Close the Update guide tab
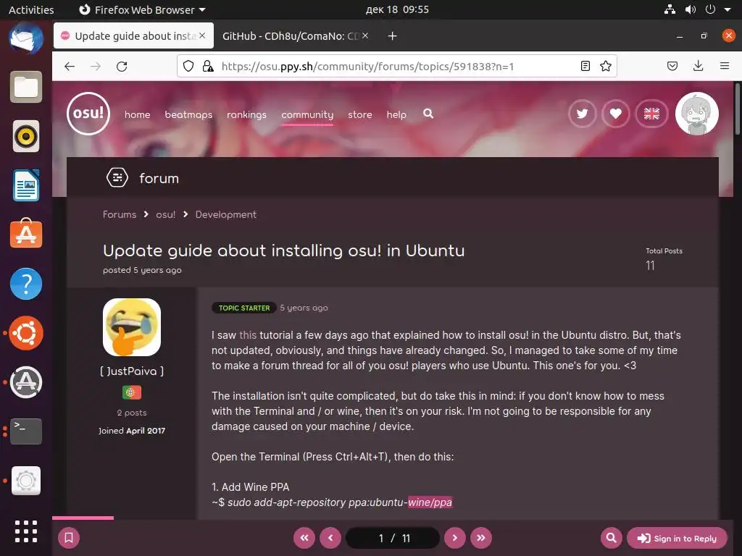The image size is (742, 556). coord(202,36)
